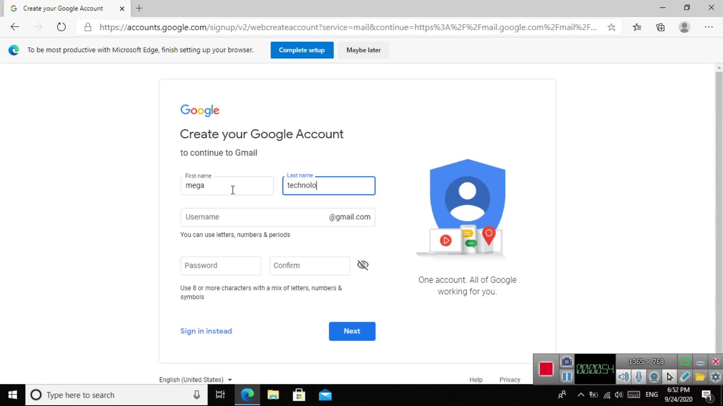
Task: Toggle webcam overlay in recorder toolbar
Action: [654, 377]
